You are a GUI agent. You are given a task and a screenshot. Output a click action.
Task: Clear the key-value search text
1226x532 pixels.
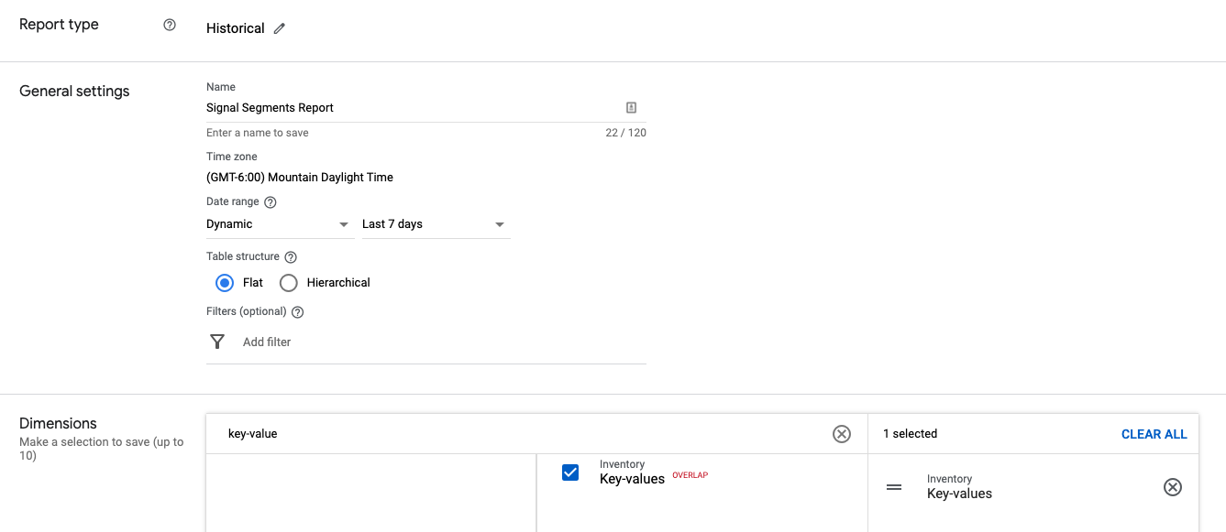click(x=841, y=434)
